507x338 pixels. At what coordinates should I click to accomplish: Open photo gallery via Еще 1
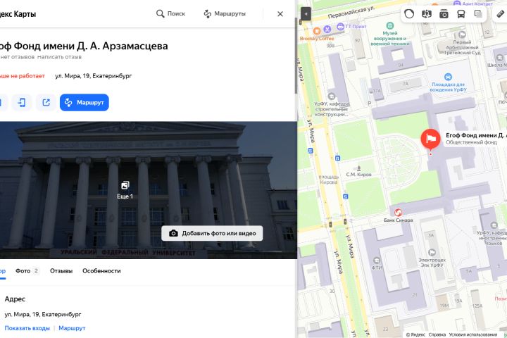coord(125,190)
